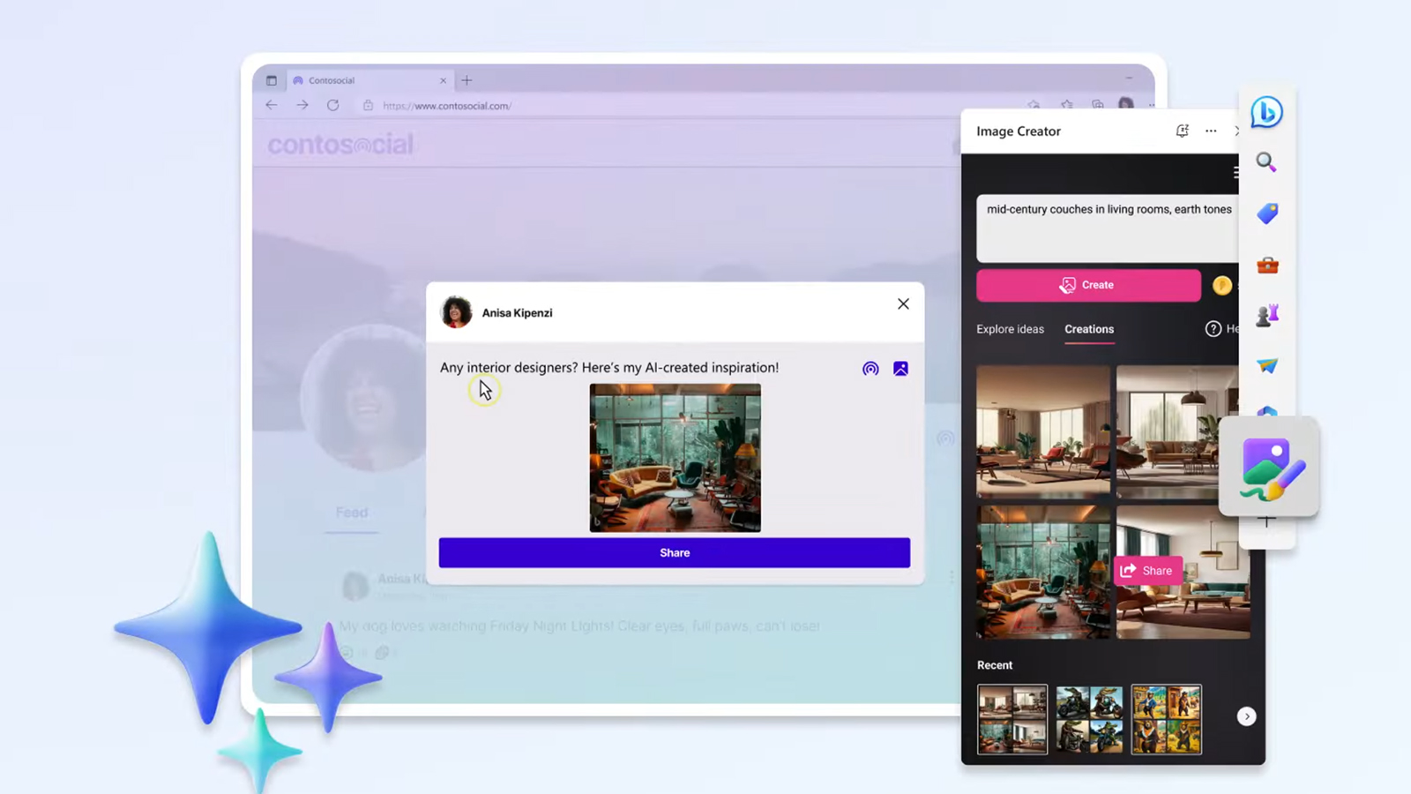This screenshot has height=794, width=1411.
Task: Open the chess pieces Games icon
Action: pyautogui.click(x=1267, y=315)
